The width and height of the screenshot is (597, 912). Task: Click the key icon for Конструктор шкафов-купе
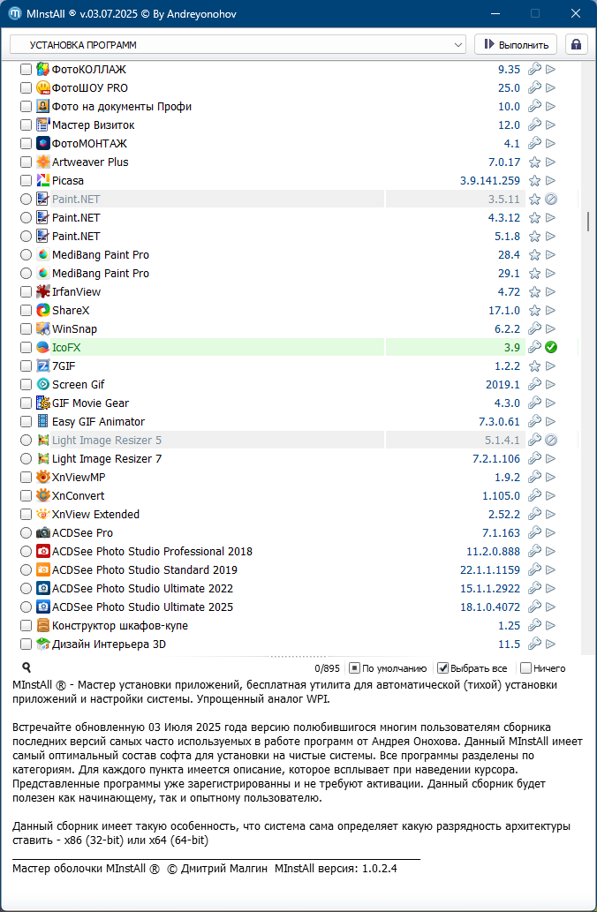[x=534, y=625]
